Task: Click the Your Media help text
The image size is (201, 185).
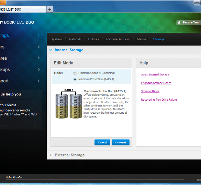Action: tap(8, 105)
